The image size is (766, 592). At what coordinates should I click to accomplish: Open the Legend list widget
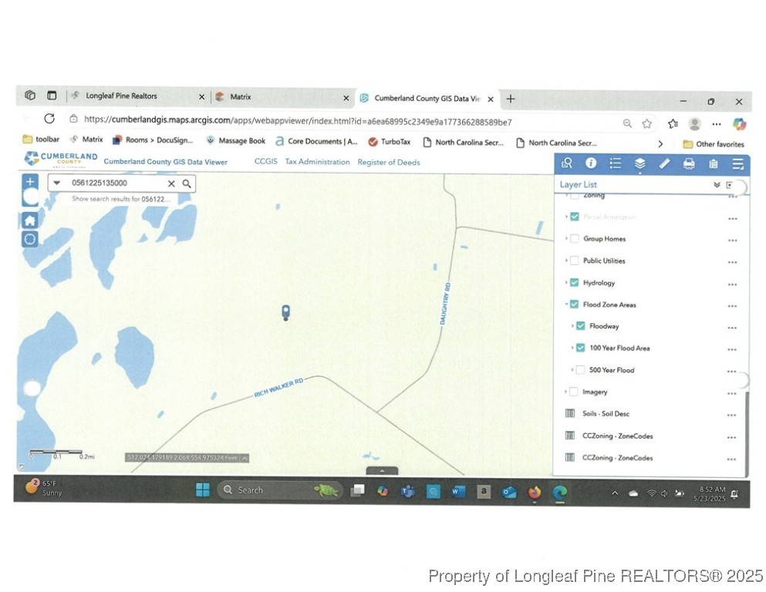[615, 163]
